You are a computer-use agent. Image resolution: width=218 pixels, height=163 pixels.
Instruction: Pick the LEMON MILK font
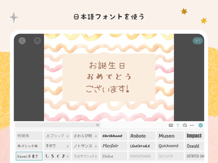142,146
